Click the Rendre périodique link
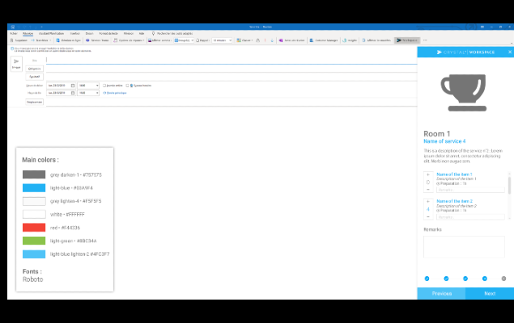 [x=115, y=93]
